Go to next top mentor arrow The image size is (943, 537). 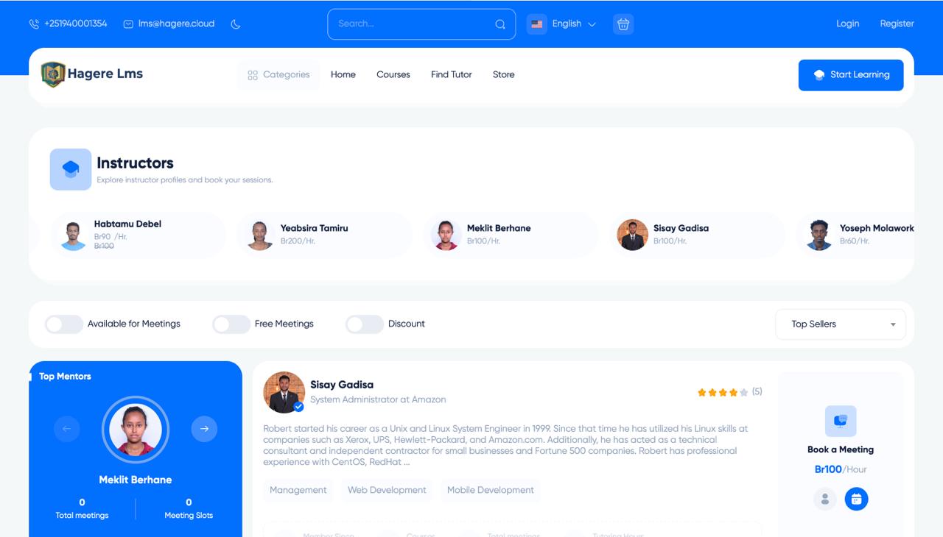coord(204,429)
